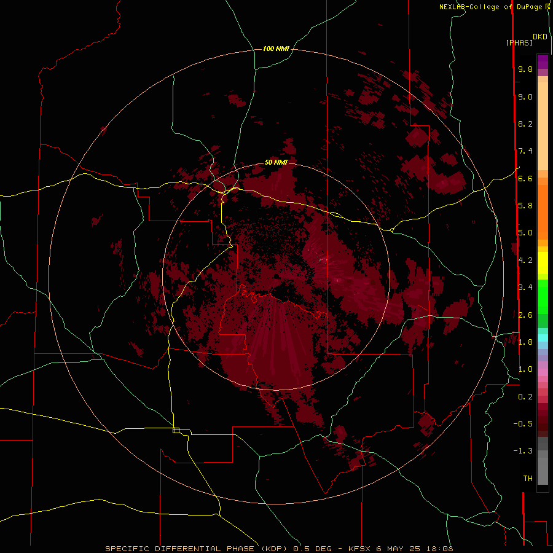This screenshot has height=553, width=553.
Task: Click the 100 NMI range ring label
Action: 276,49
